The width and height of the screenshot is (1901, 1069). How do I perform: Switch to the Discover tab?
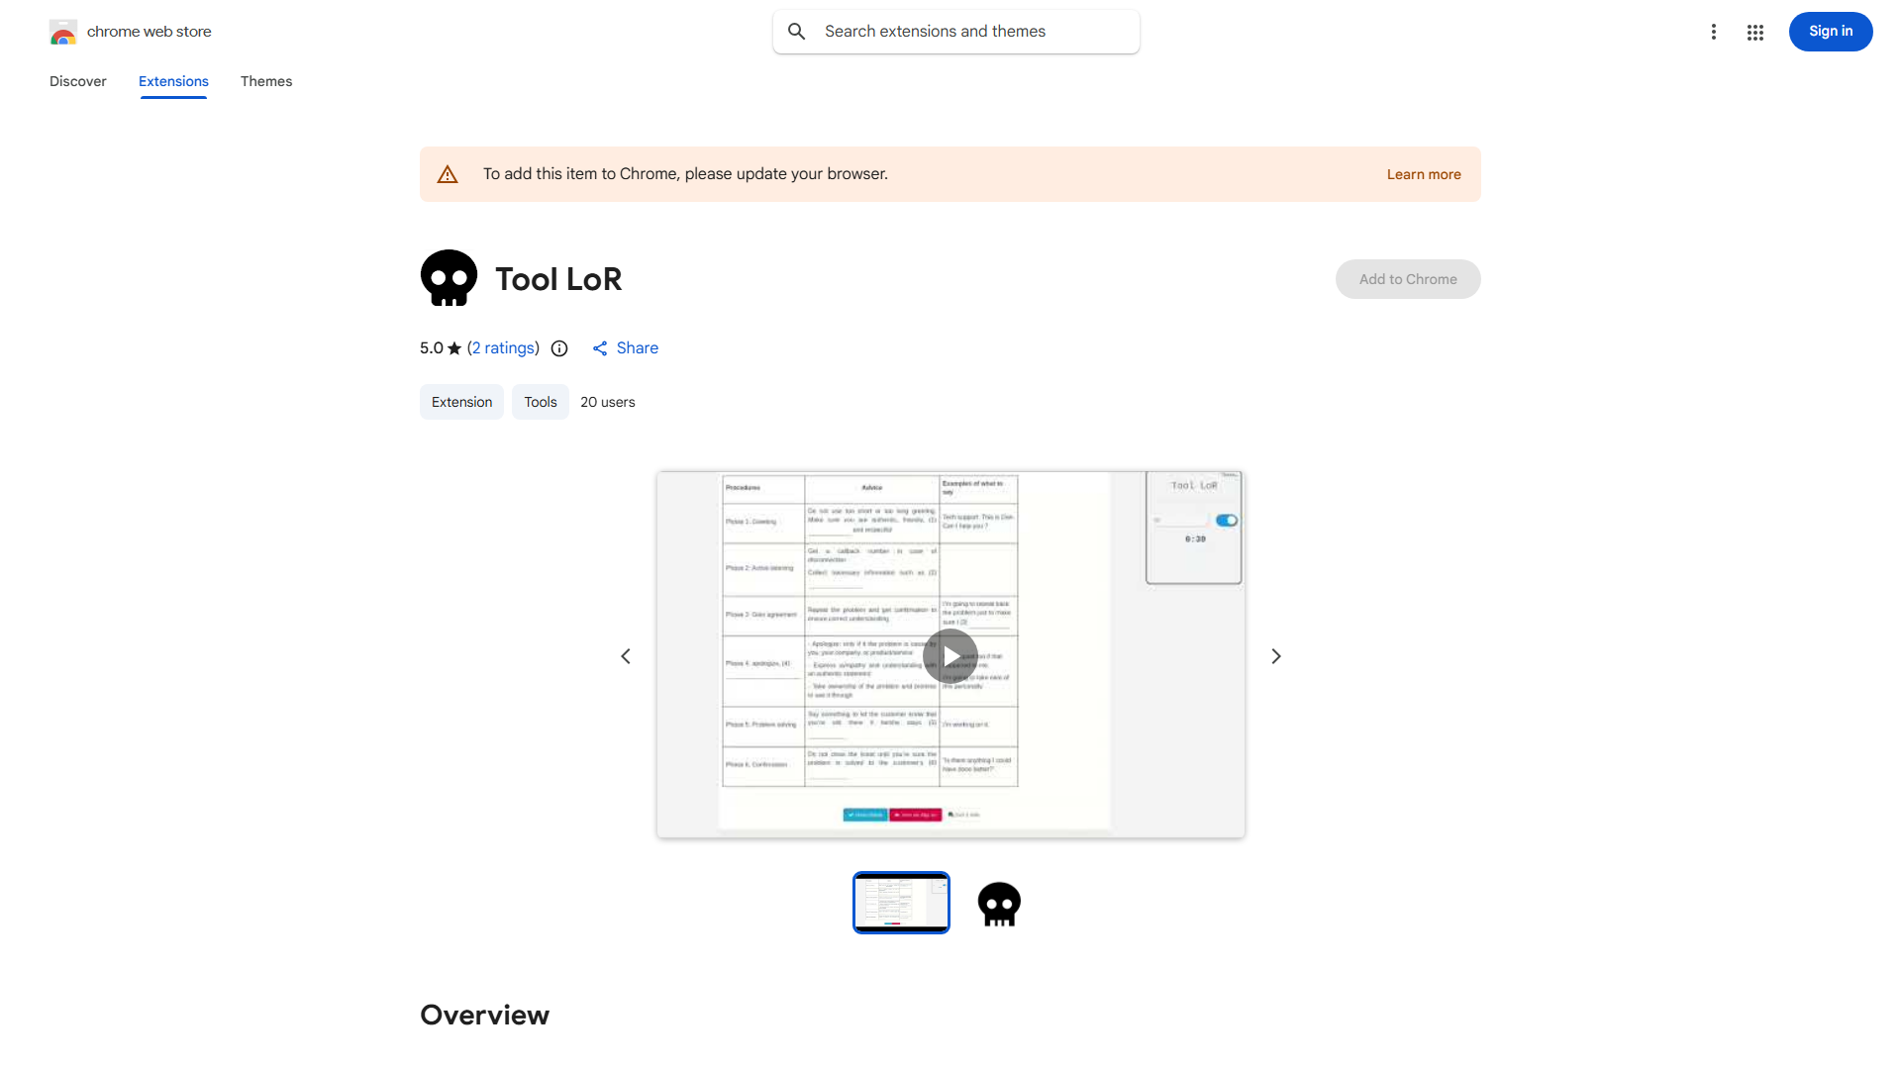78,81
